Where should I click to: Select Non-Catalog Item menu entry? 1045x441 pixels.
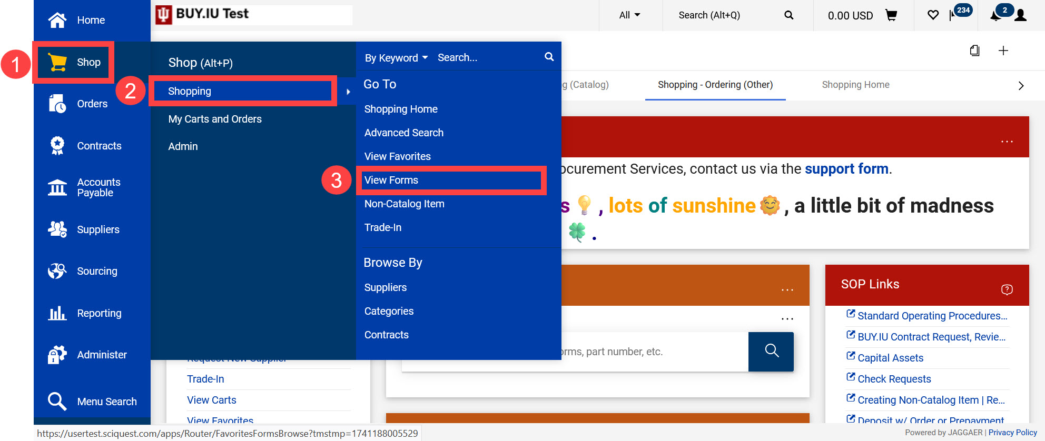click(x=405, y=204)
